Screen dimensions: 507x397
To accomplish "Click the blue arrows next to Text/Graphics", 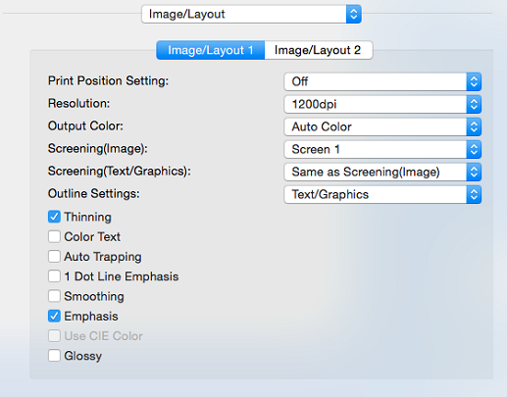I will 474,194.
